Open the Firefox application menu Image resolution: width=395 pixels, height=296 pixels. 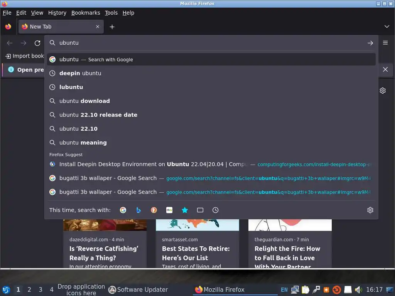pyautogui.click(x=385, y=43)
